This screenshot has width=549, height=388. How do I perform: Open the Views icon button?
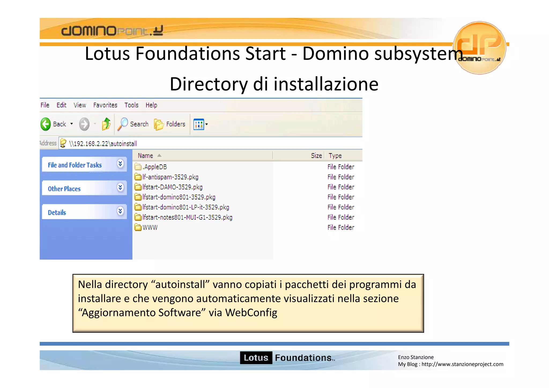(x=199, y=124)
